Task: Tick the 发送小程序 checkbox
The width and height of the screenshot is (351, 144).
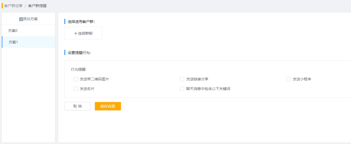Action: [288, 79]
